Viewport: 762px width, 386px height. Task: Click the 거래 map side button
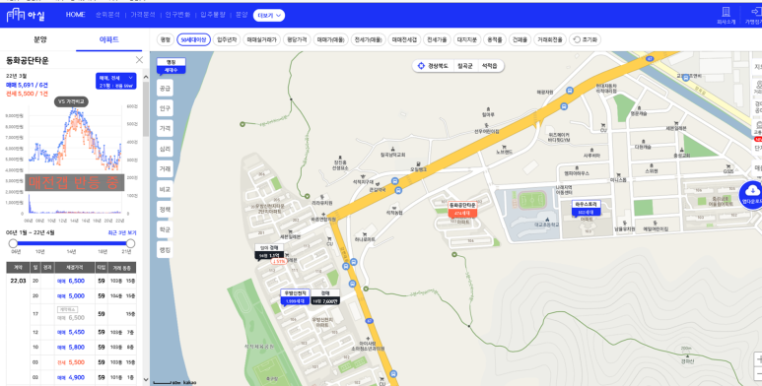[x=165, y=169]
